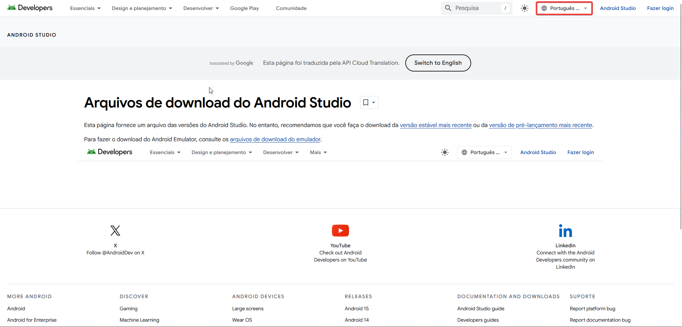Open the Português language dropdown in top header
This screenshot has width=682, height=327.
[x=564, y=8]
